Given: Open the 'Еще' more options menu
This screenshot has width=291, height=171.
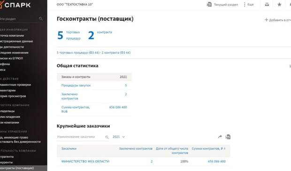Looking at the screenshot, I should coord(248,4).
